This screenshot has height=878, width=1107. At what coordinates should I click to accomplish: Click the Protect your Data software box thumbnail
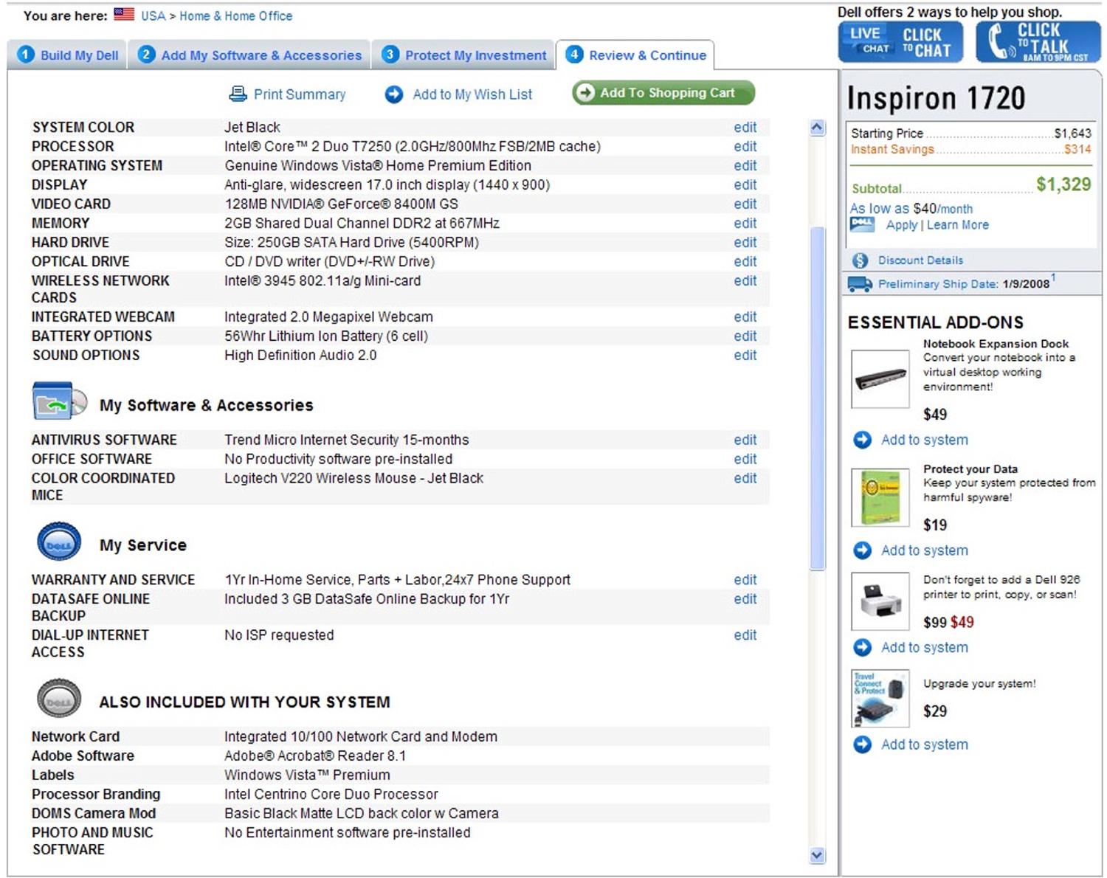tap(880, 497)
